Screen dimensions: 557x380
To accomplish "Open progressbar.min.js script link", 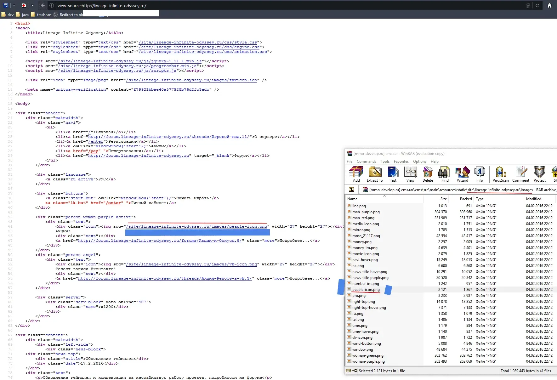I will [x=127, y=66].
